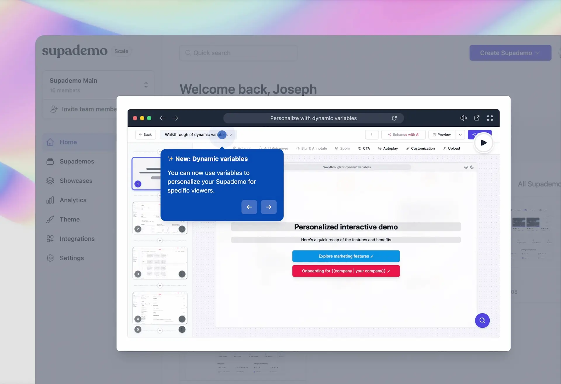Select the Zoom tool in the toolbar
Viewport: 561px width, 384px height.
click(342, 149)
